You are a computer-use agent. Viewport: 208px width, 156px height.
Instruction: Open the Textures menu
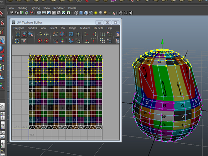tap(85, 28)
